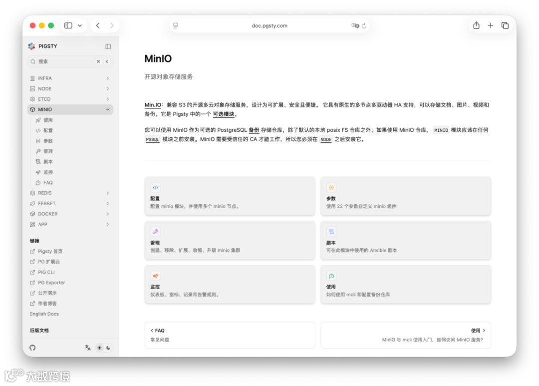Go back with the browser back arrow
The height and width of the screenshot is (386, 539).
coord(98,25)
